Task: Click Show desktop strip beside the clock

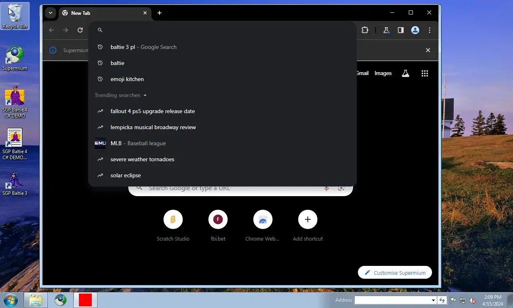Action: [x=510, y=300]
